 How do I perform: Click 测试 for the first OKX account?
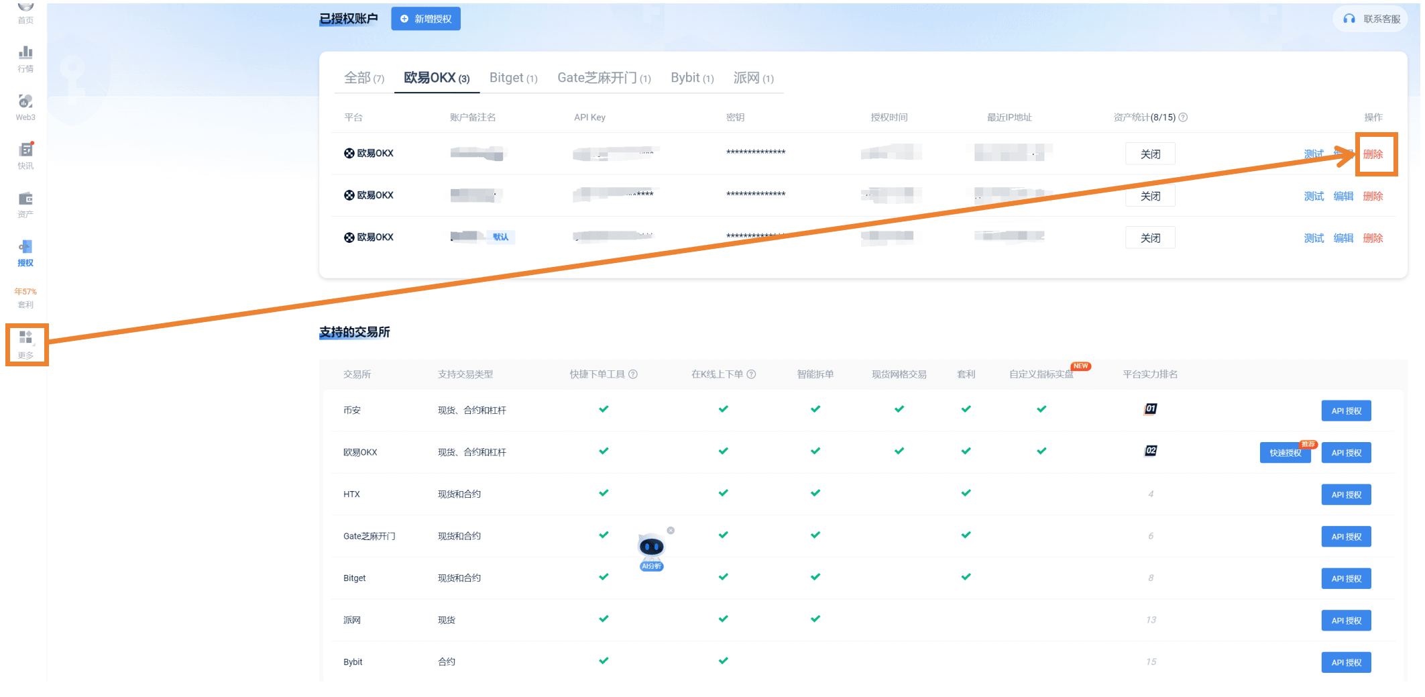(1314, 154)
